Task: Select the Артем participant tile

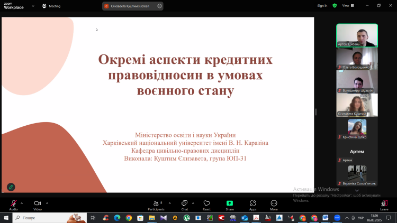Action: [357, 152]
